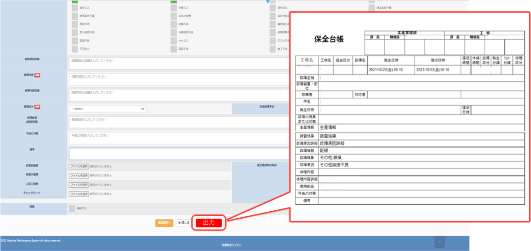This screenshot has width=531, height=251.
Task: Select the 今後の対策 input field
Action: point(178,138)
